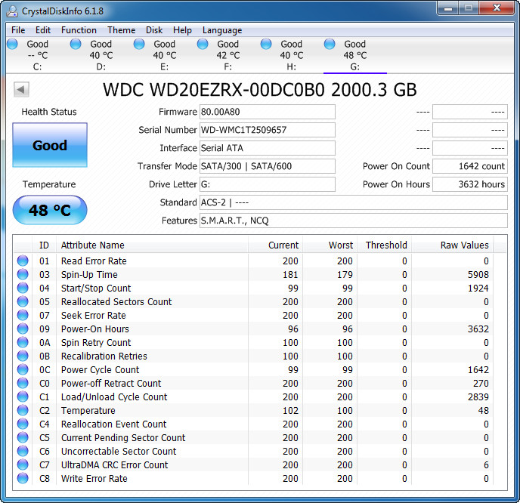Switch to disk E: tab label

[165, 67]
